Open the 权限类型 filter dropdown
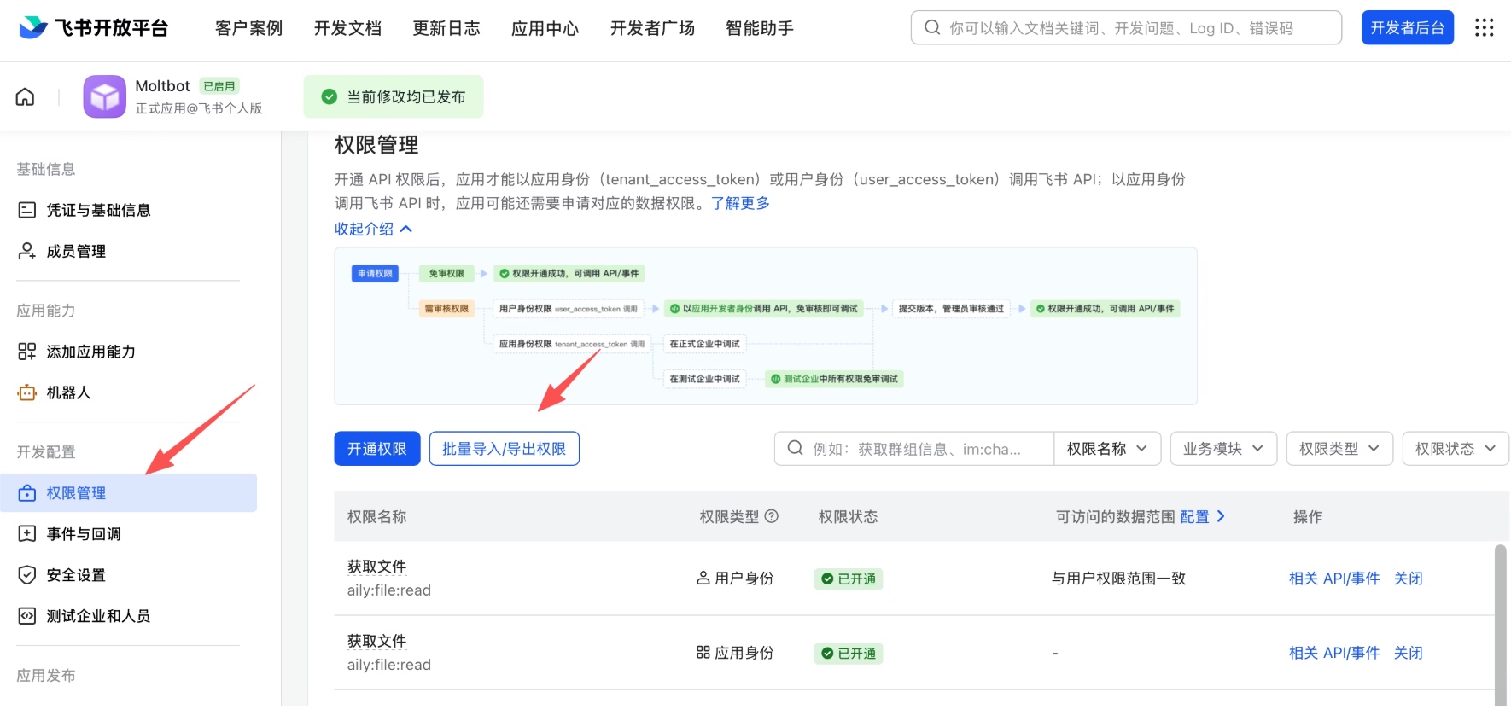1511x721 pixels. click(1339, 449)
